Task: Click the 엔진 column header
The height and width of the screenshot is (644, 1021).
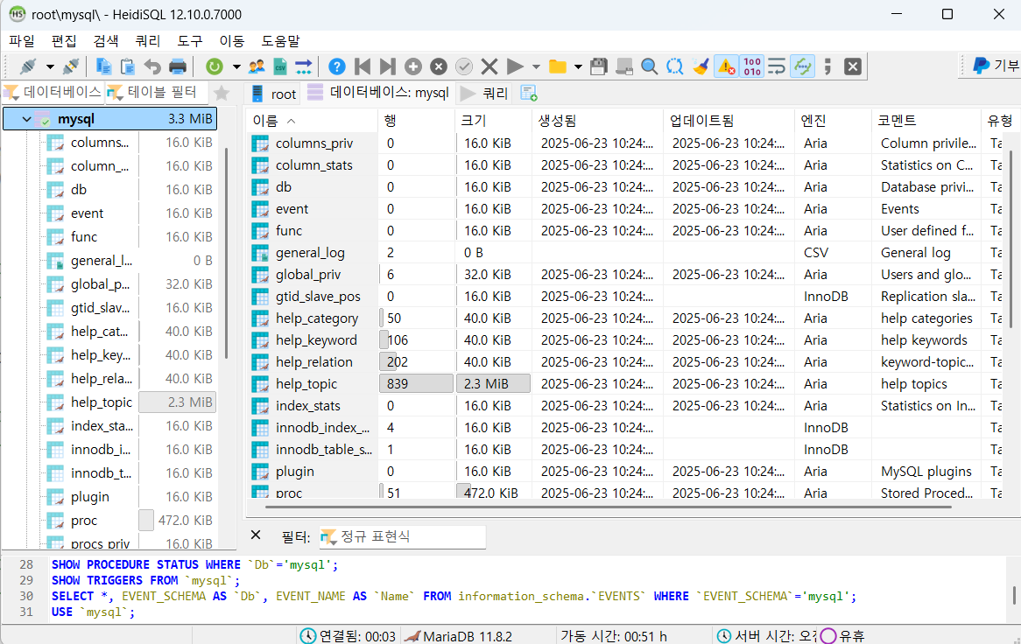Action: (x=833, y=121)
